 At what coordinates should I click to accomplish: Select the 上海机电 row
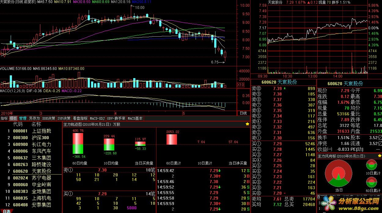(x=31, y=198)
